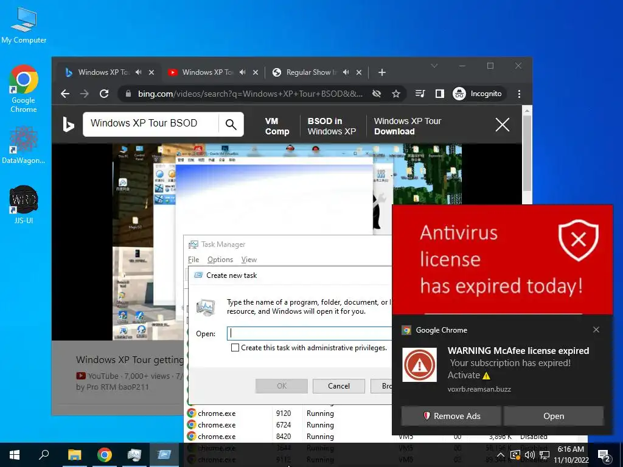Image resolution: width=623 pixels, height=467 pixels.
Task: Open My Computer desktop icon
Action: coord(24,25)
